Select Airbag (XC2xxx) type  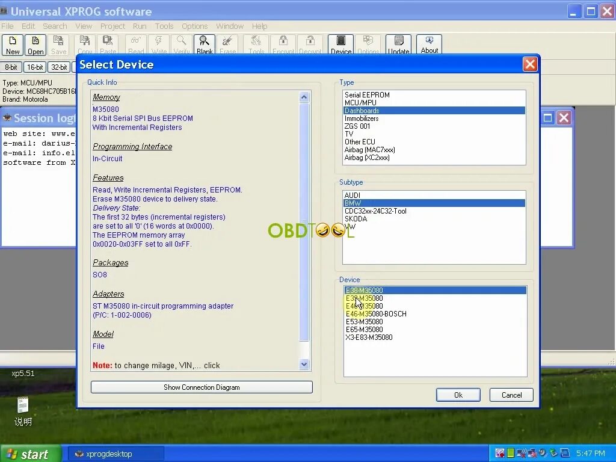tap(434, 158)
